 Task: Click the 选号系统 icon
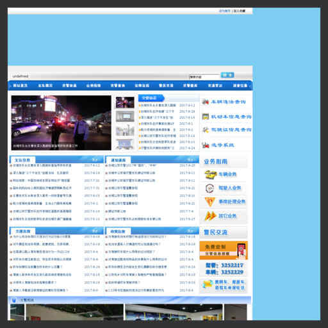(206, 145)
